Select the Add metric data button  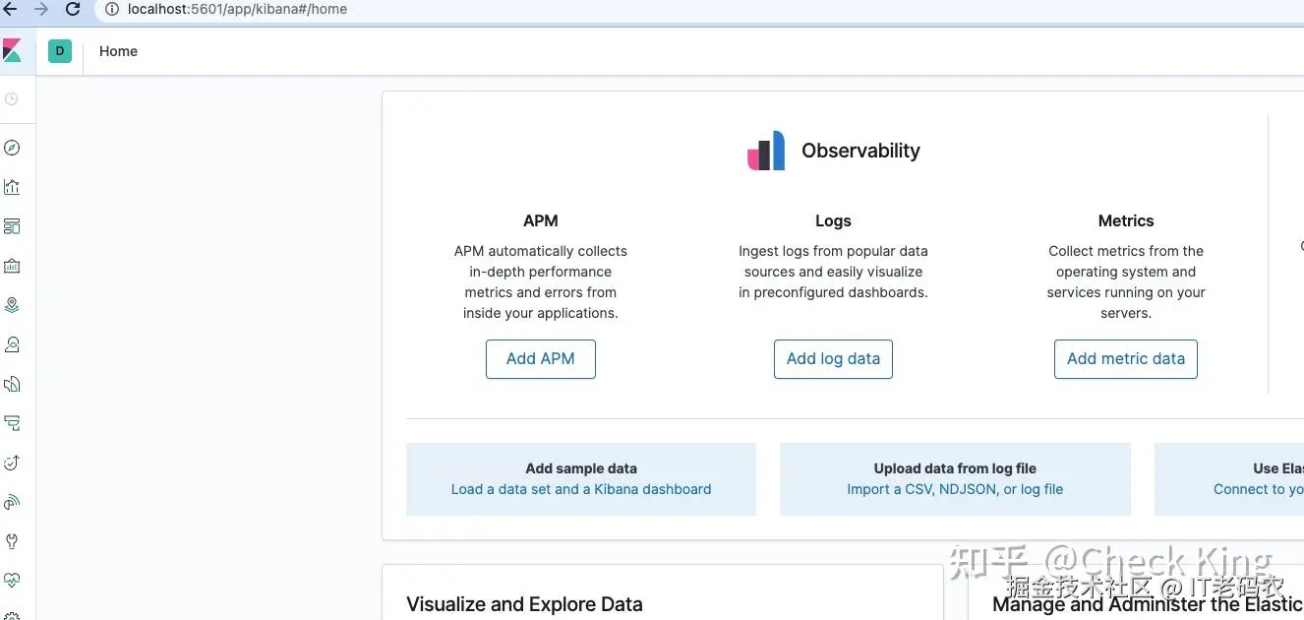click(1125, 359)
